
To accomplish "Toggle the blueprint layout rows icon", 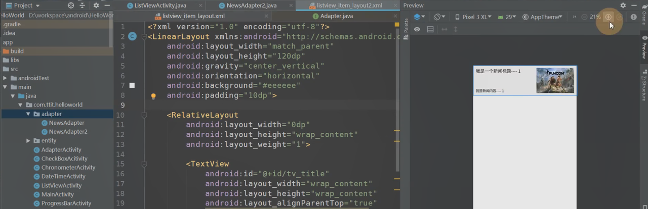I will pyautogui.click(x=430, y=29).
